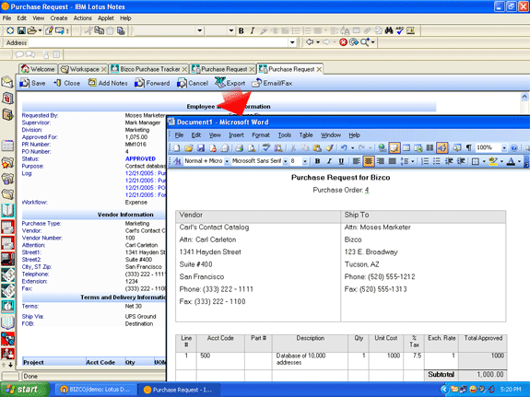Click the Numbering list icon in Word

425,161
